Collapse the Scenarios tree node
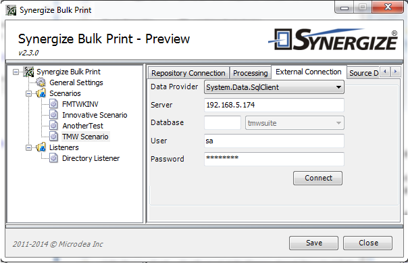 pyautogui.click(x=28, y=93)
